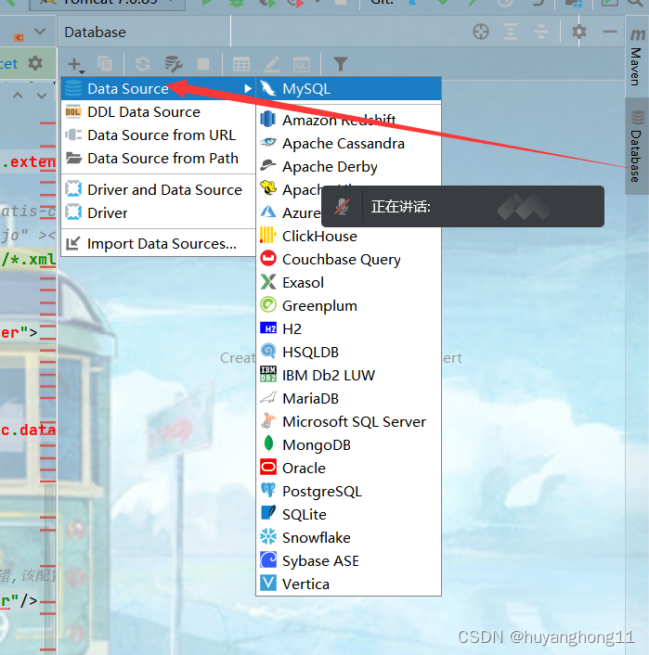
Task: Choose DDL Data Source menu entry
Action: tap(158, 112)
